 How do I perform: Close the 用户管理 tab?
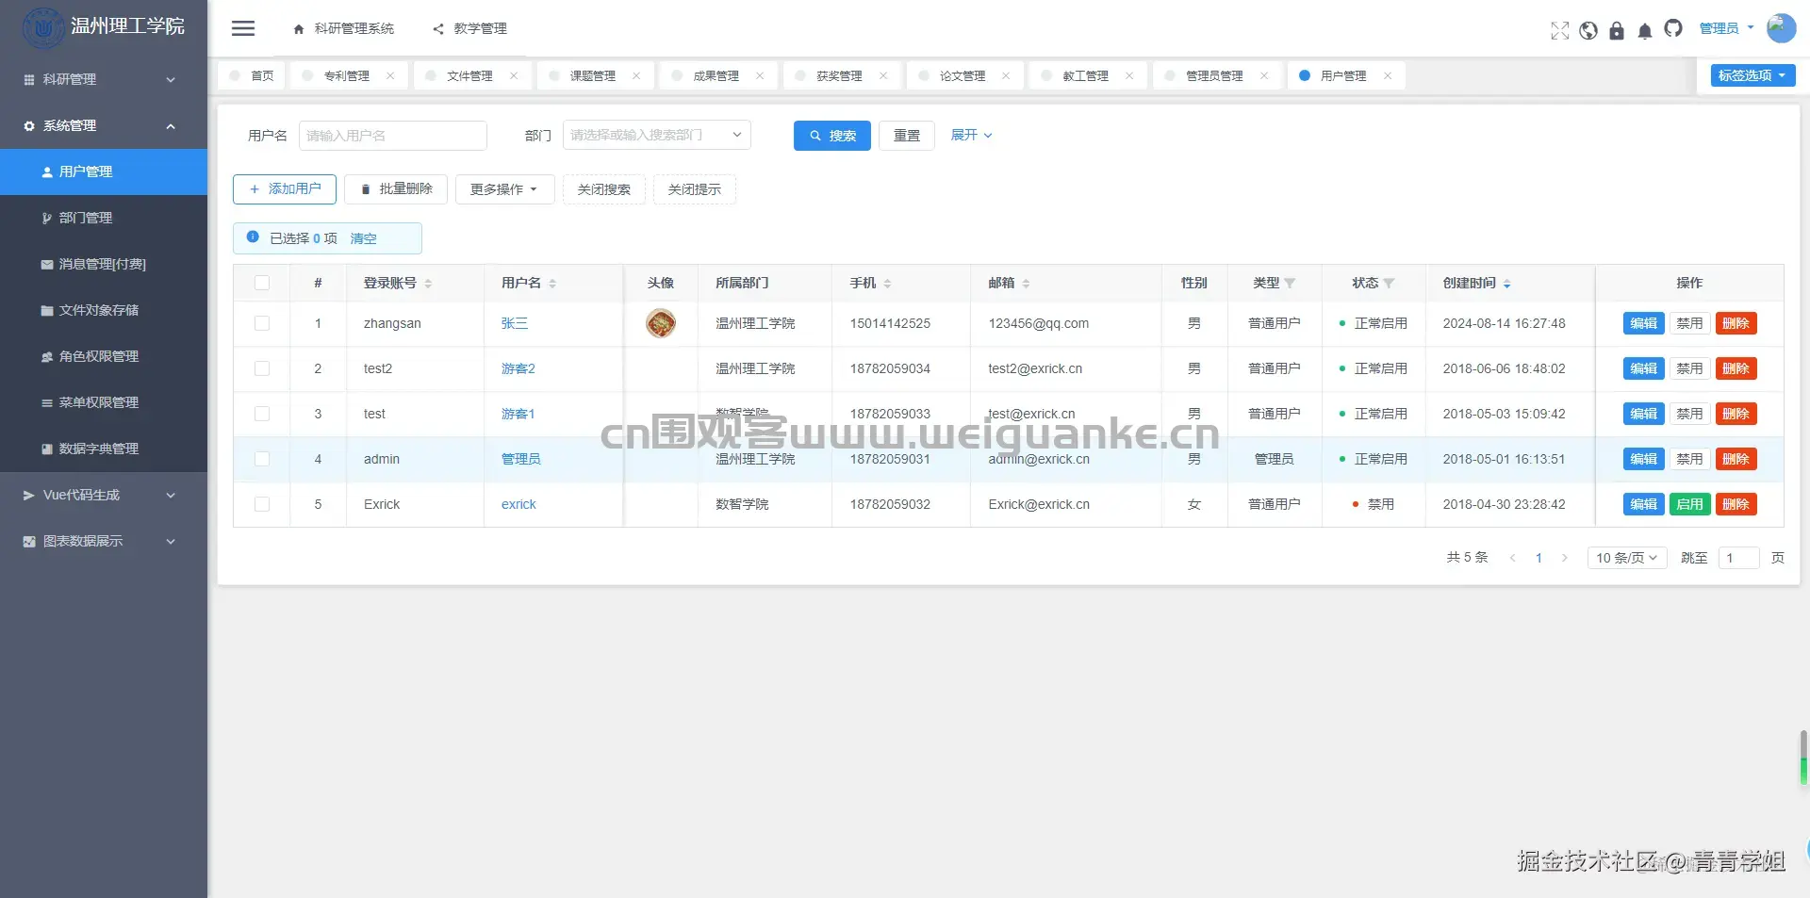(x=1388, y=75)
